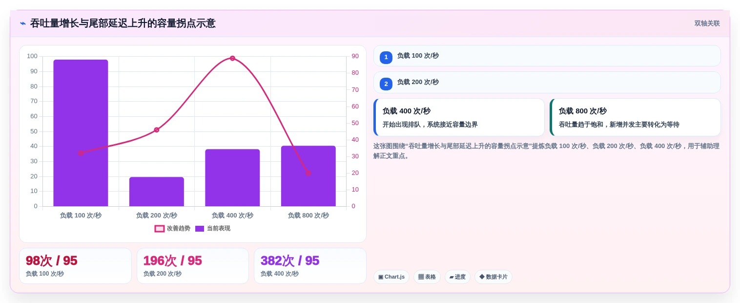Click the trend line point on the 800 bar
Viewport: 740px width, 303px height.
click(x=308, y=173)
